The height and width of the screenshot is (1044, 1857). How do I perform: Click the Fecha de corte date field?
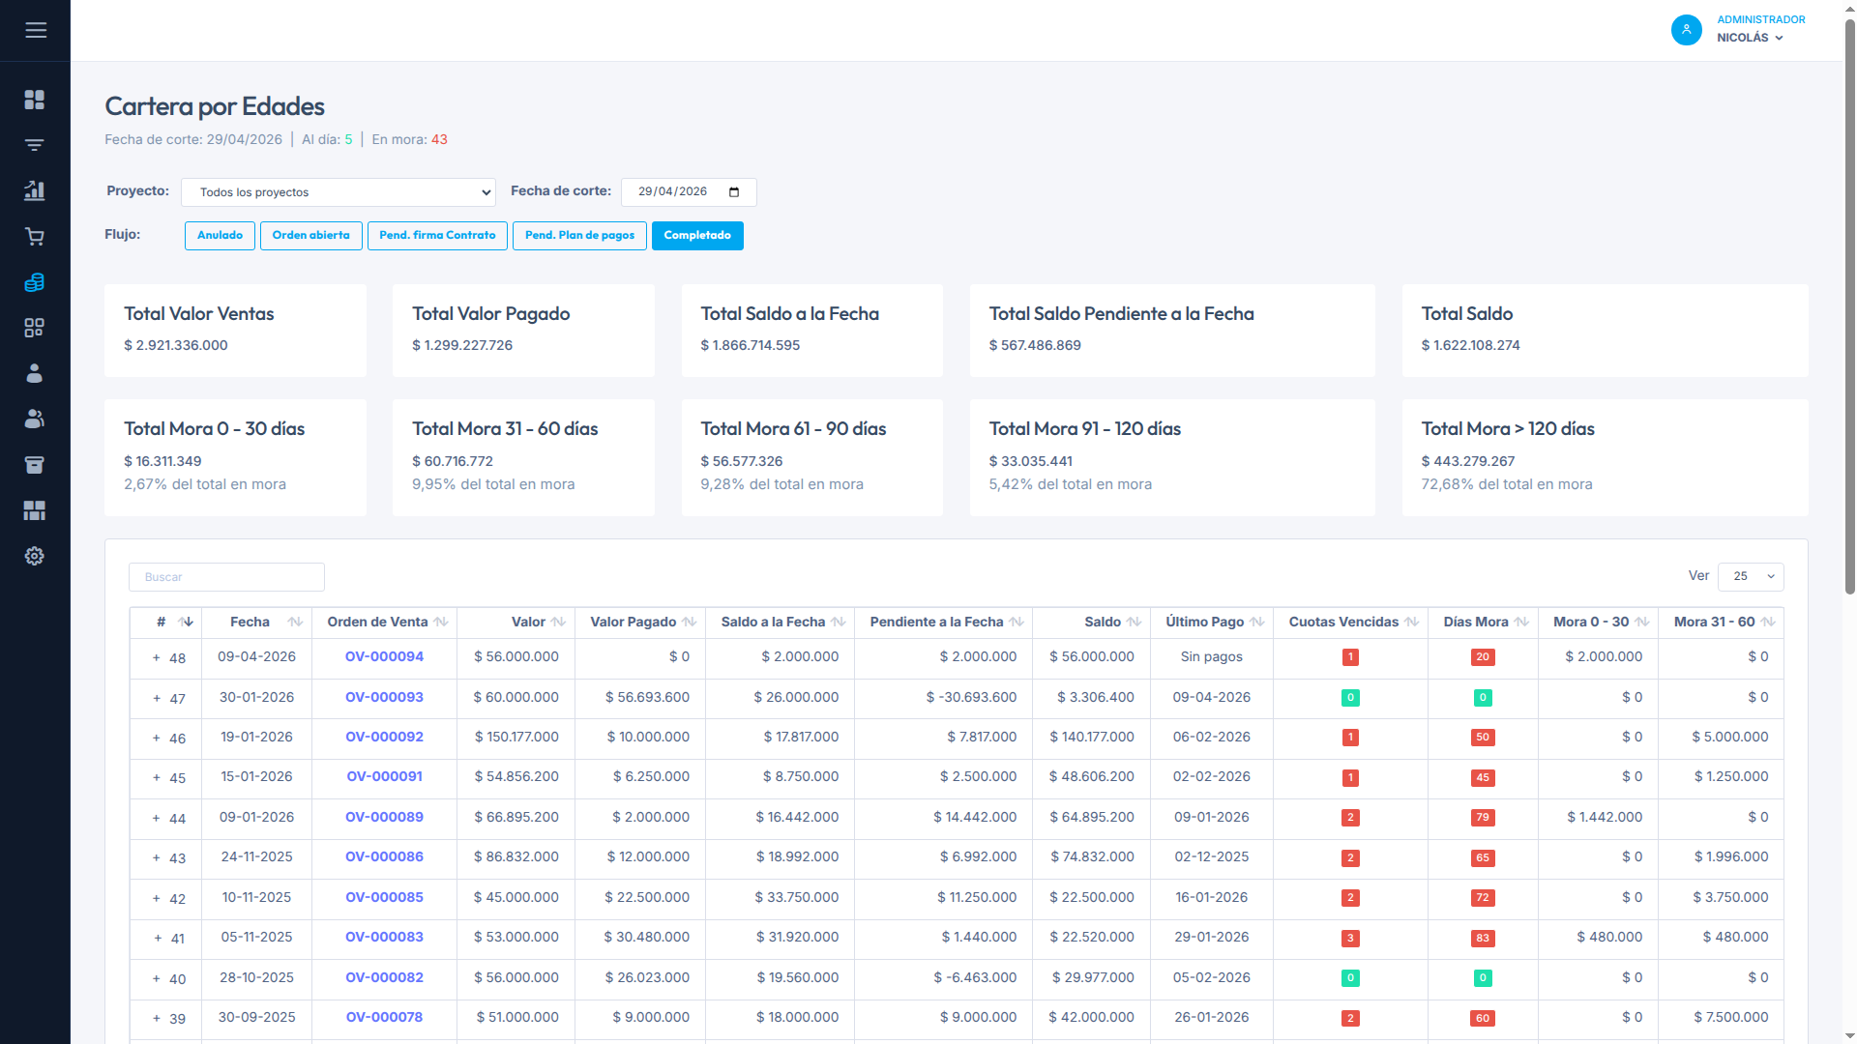click(x=689, y=192)
